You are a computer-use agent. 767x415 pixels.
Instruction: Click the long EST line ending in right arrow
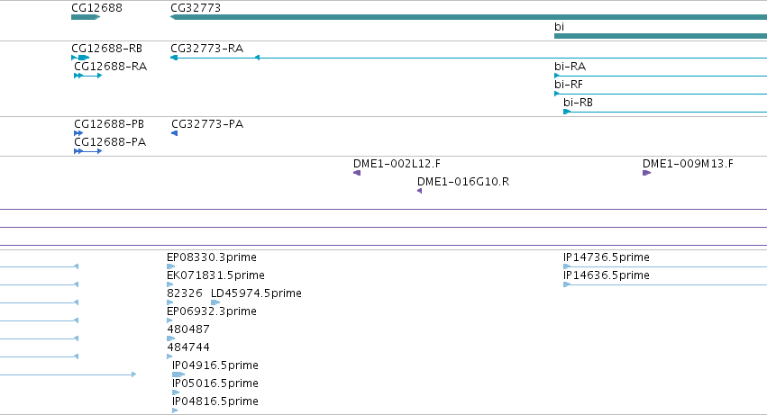(x=68, y=374)
